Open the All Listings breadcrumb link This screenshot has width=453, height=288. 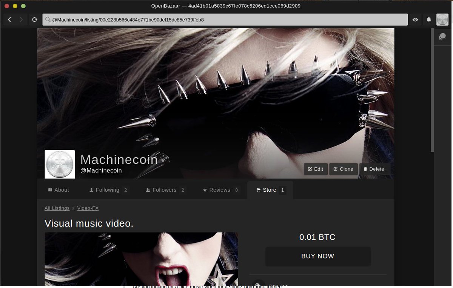tap(57, 208)
